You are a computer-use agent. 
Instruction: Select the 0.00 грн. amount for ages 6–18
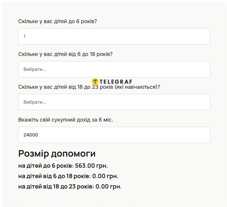pos(105,176)
